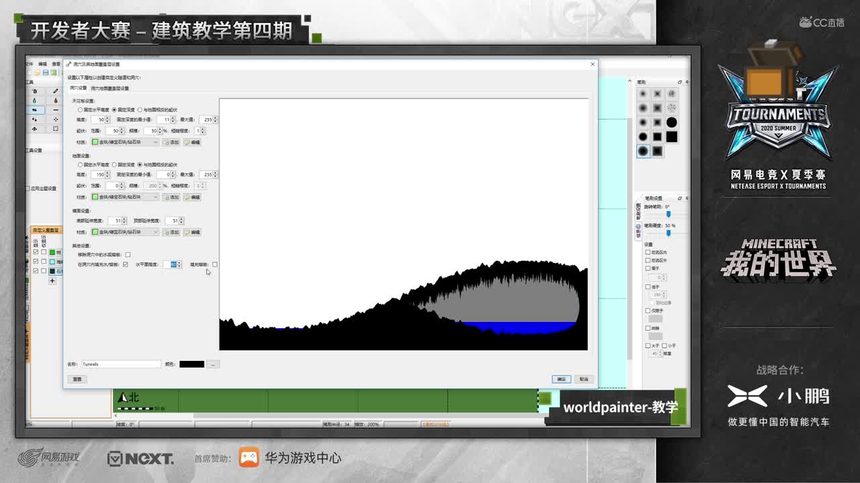
Task: Toggle 在选区外 checkbox in brush settings
Action: (648, 260)
